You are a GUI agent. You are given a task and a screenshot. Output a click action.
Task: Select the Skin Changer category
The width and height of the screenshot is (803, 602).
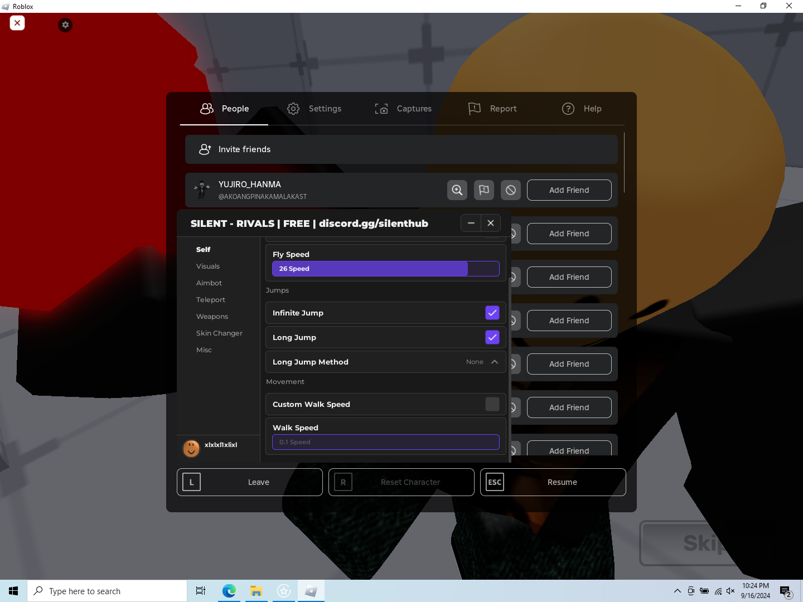pyautogui.click(x=220, y=333)
